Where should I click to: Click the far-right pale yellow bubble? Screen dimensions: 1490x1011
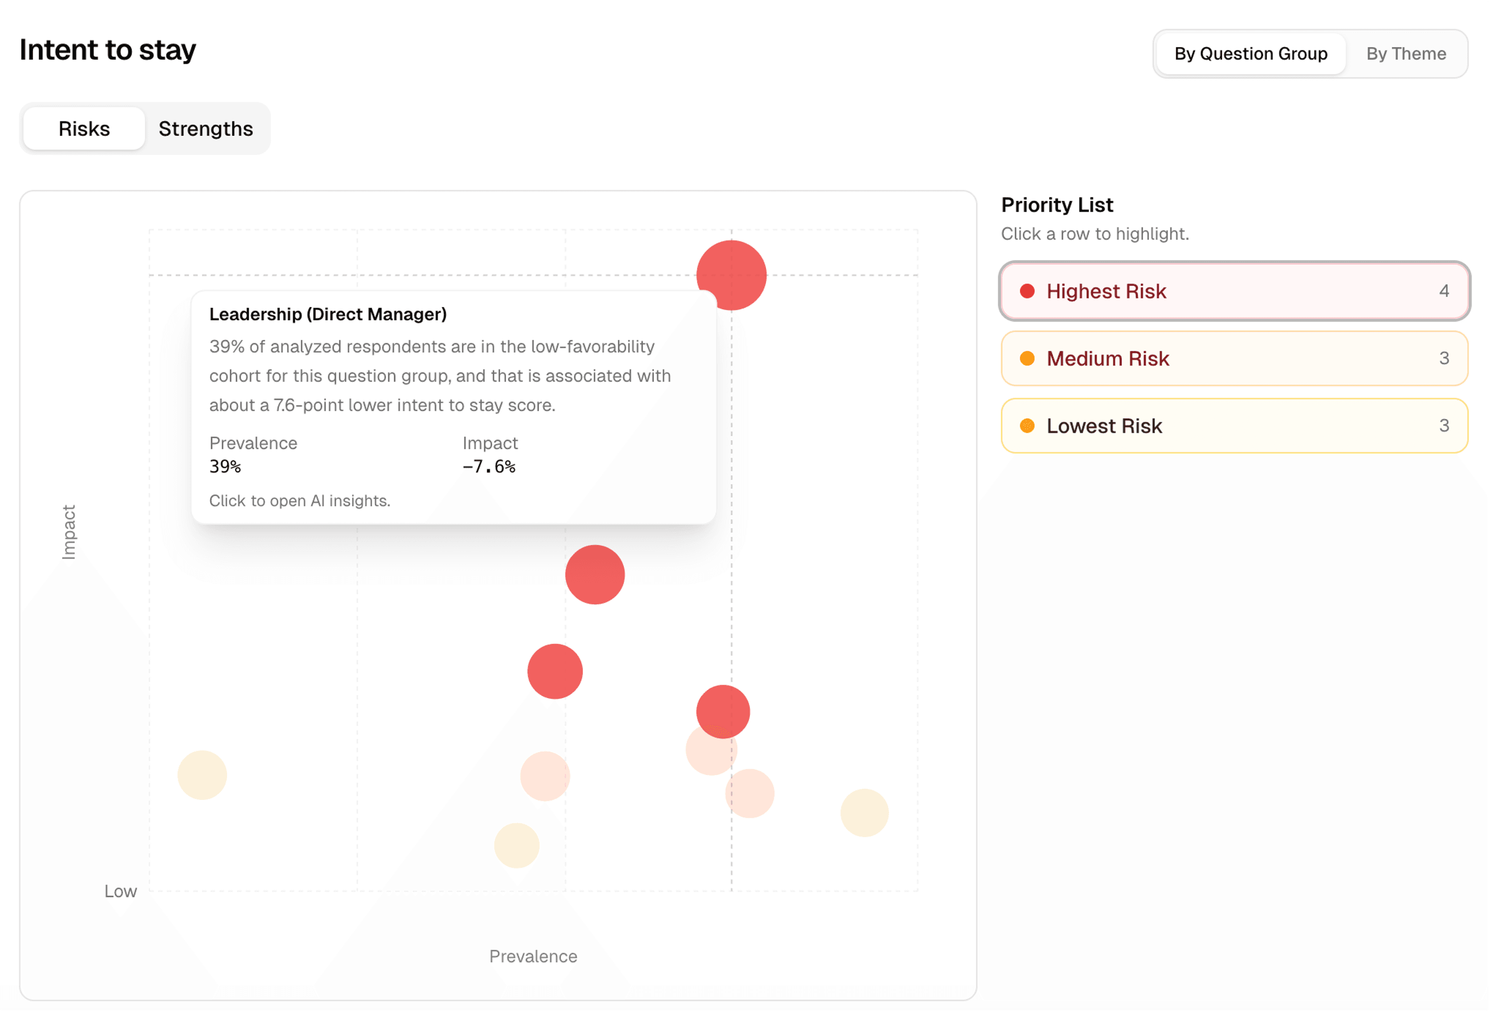pyautogui.click(x=864, y=813)
